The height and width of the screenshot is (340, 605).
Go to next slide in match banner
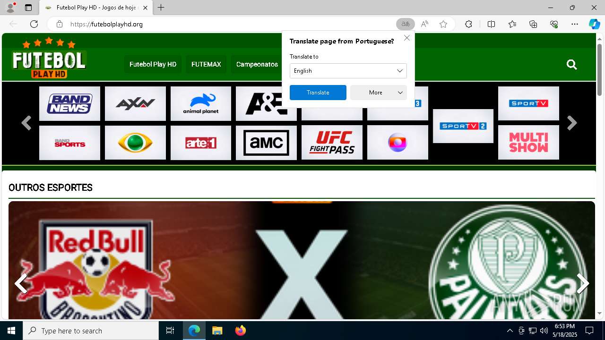pyautogui.click(x=583, y=283)
